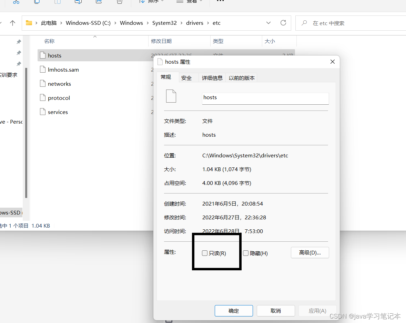Enable the 隐藏(H) checkbox
This screenshot has height=323, width=406.
click(246, 253)
